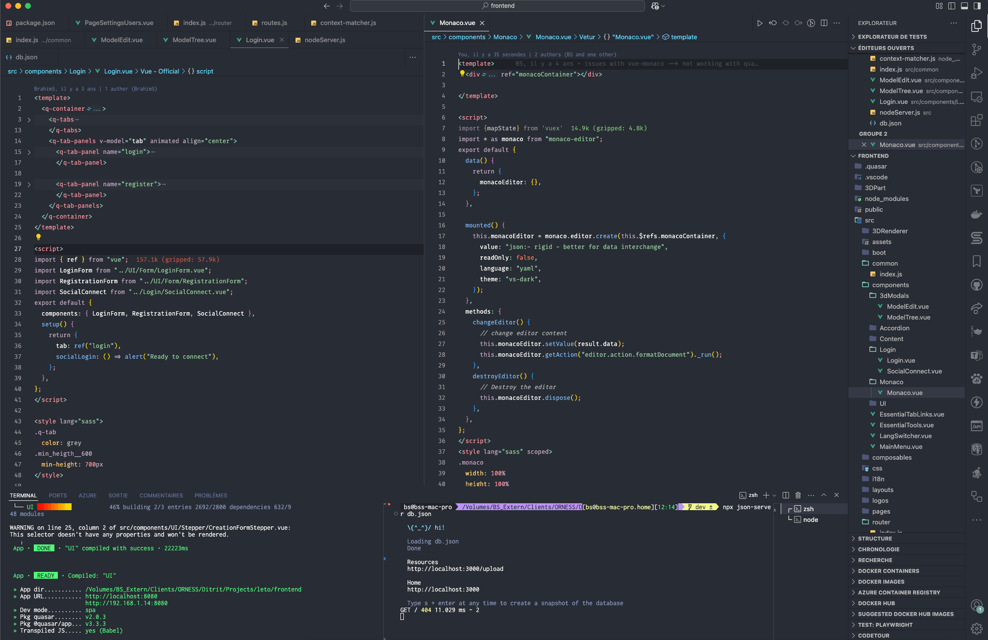Open the 3DRenderer folder in explorer
Image resolution: width=988 pixels, height=640 pixels.
pos(889,231)
